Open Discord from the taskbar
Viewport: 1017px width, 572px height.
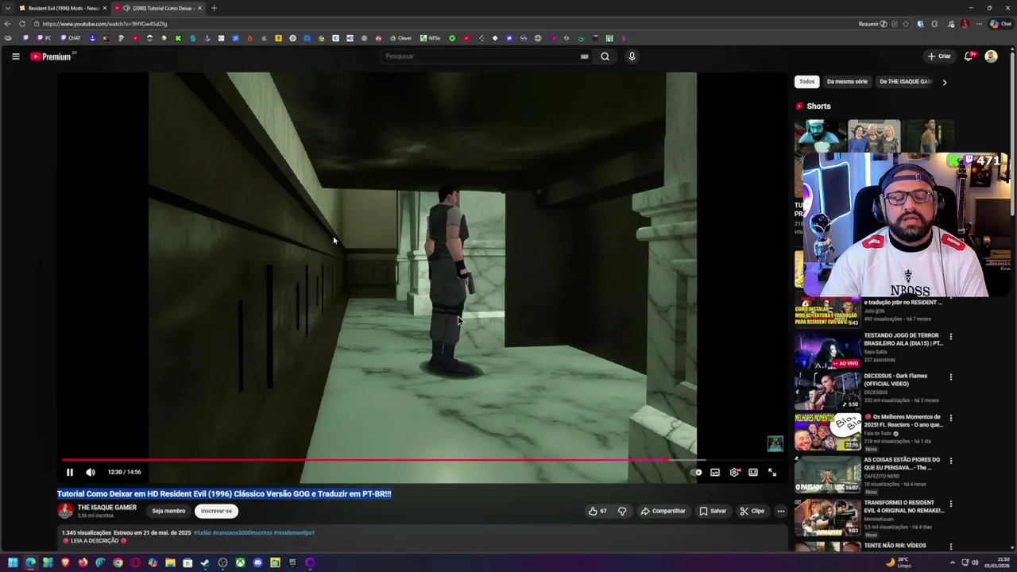click(x=257, y=562)
